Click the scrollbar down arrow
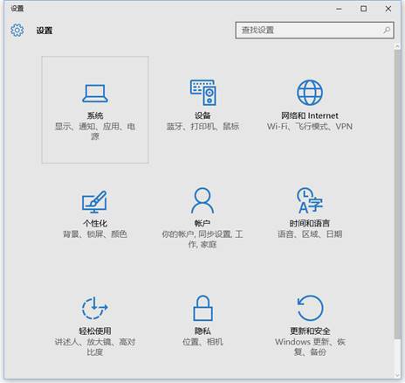This screenshot has height=383, width=405. pyautogui.click(x=397, y=375)
